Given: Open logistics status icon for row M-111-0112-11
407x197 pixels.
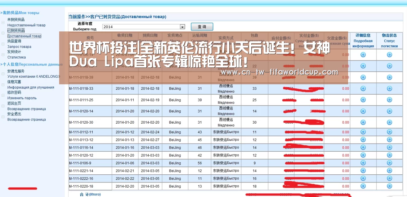Looking at the screenshot, I should tap(390, 132).
